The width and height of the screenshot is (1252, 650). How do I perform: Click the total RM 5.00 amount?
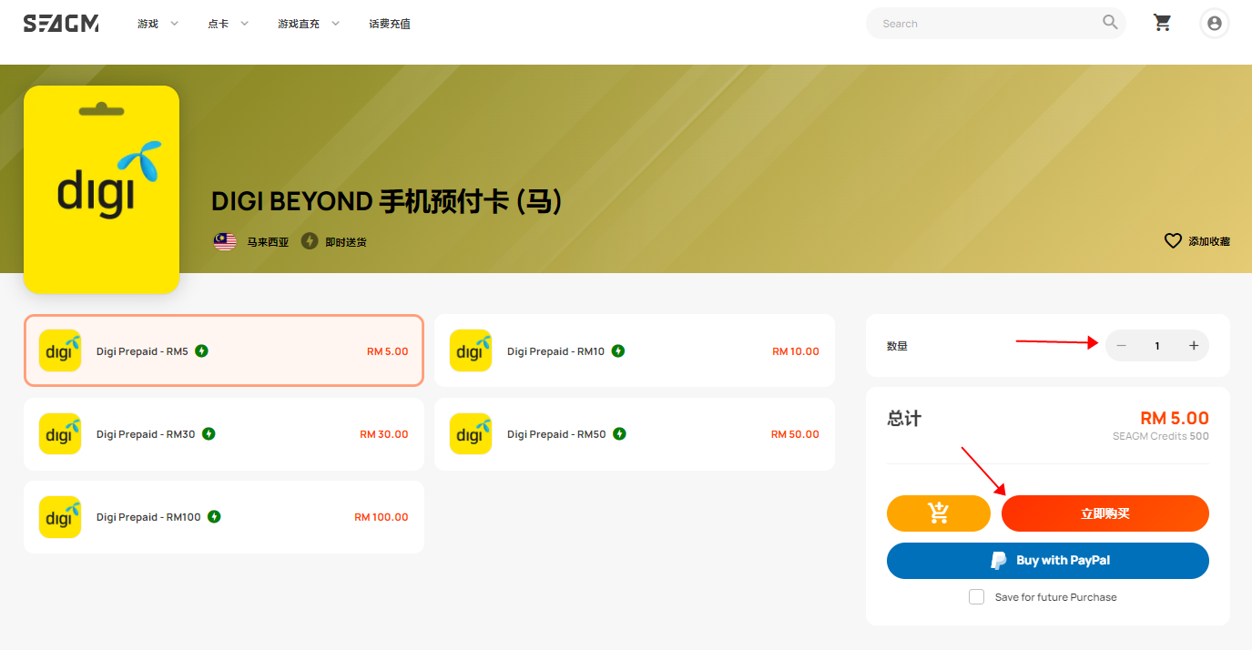(x=1175, y=418)
